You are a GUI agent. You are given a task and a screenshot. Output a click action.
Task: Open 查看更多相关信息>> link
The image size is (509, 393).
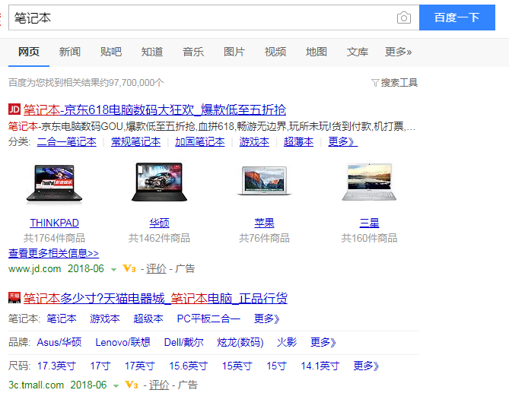[53, 253]
